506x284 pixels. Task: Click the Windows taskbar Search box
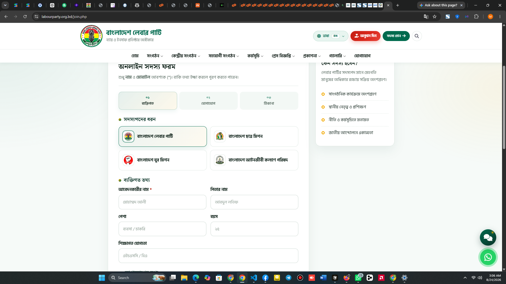pos(137,278)
